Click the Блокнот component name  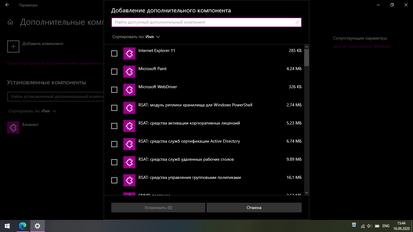click(x=30, y=124)
